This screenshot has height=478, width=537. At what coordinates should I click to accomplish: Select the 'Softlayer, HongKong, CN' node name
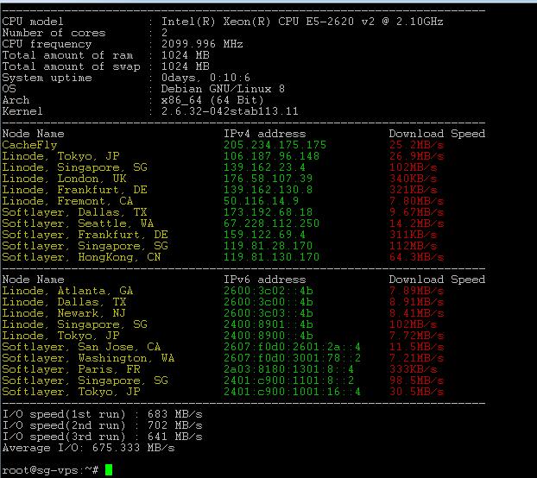coord(81,257)
